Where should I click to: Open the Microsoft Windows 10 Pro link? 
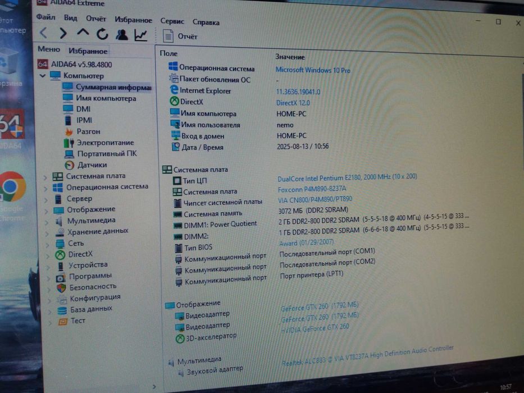pyautogui.click(x=313, y=70)
